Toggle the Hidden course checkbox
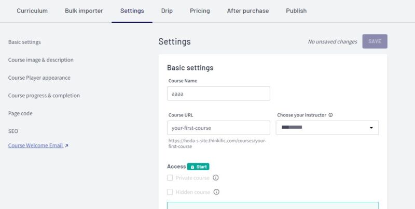This screenshot has width=415, height=209. (x=170, y=192)
